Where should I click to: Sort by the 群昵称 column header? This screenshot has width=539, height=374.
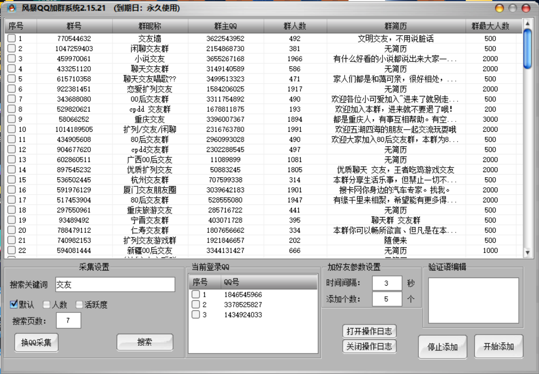[150, 26]
